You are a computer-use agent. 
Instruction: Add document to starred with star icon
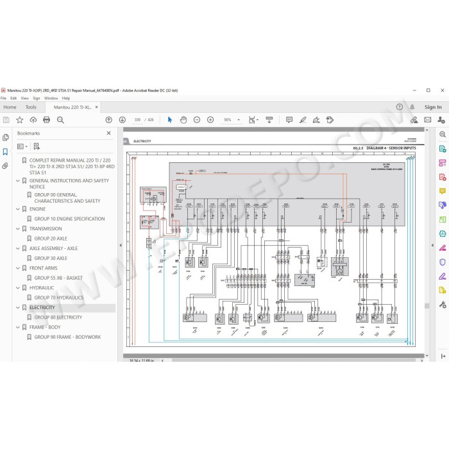pos(19,120)
